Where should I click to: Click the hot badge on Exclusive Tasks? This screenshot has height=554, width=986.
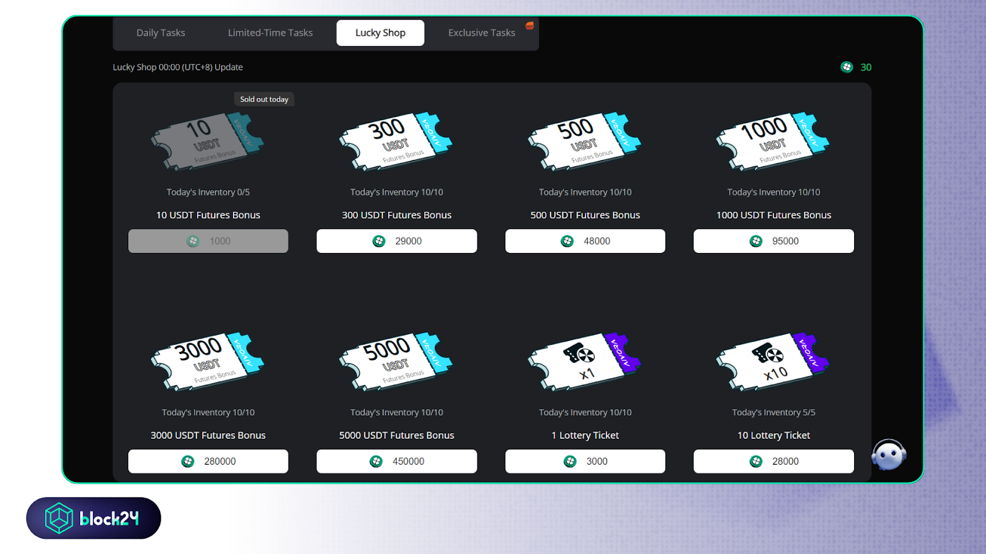coord(529,25)
